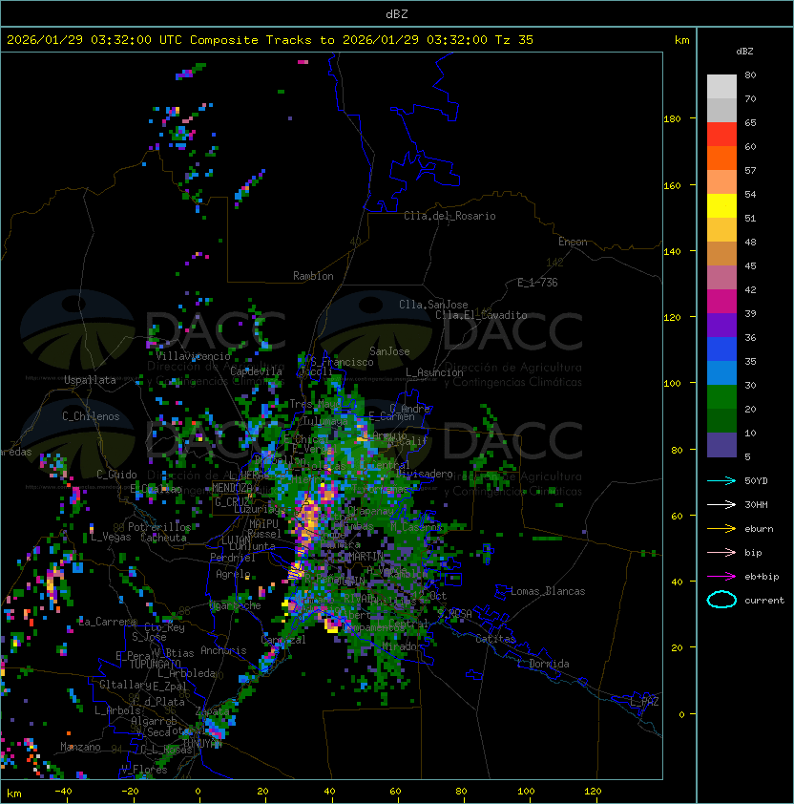Image resolution: width=794 pixels, height=804 pixels.
Task: Click the Manzano map label
Action: pyautogui.click(x=80, y=747)
